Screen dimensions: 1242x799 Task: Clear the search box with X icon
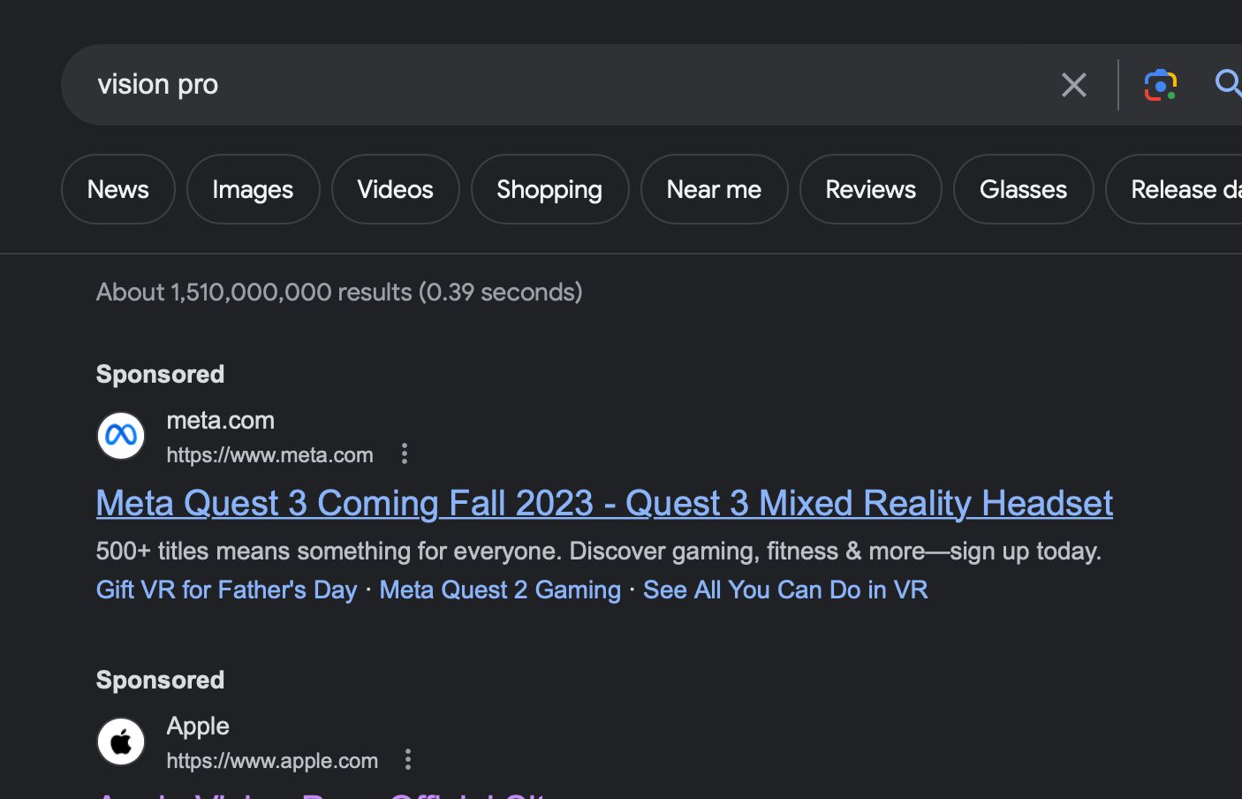[x=1073, y=85]
